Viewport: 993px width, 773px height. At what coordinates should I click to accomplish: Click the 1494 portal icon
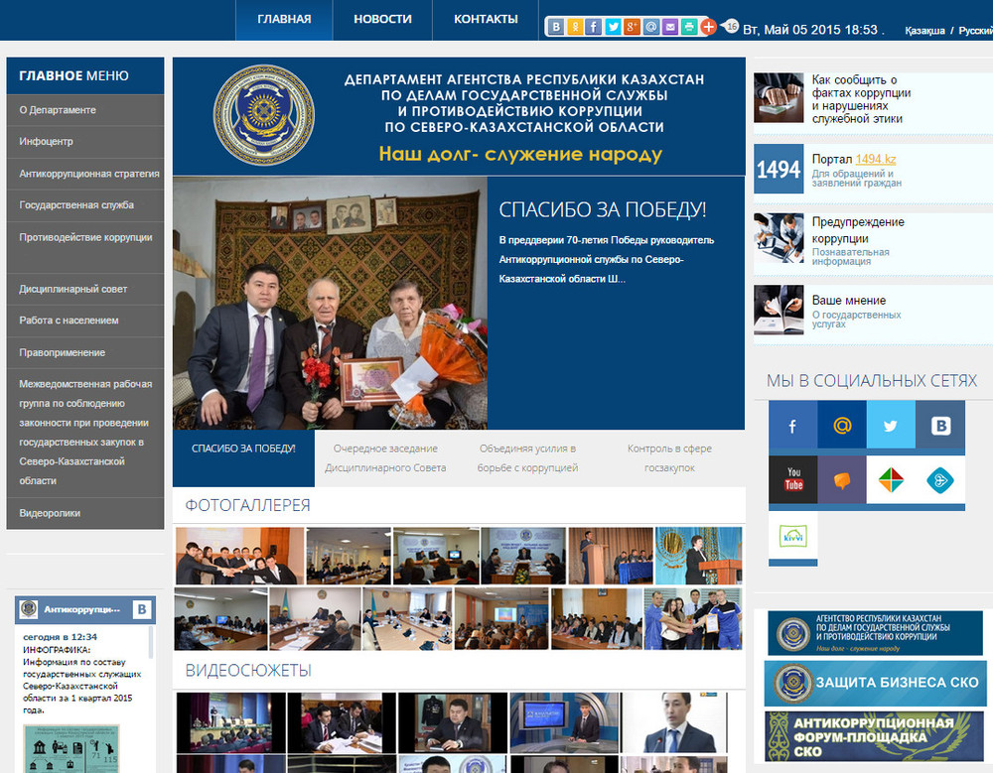[x=779, y=169]
